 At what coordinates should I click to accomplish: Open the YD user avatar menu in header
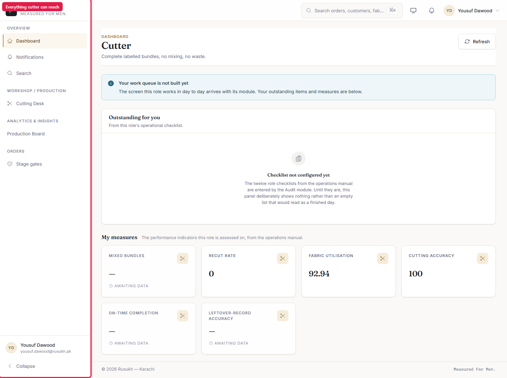click(449, 11)
